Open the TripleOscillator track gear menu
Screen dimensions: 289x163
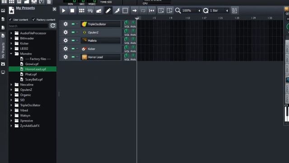65,24
